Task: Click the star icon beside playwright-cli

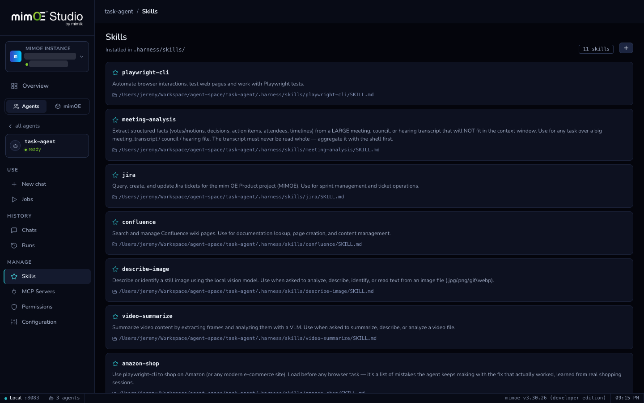Action: coord(115,73)
